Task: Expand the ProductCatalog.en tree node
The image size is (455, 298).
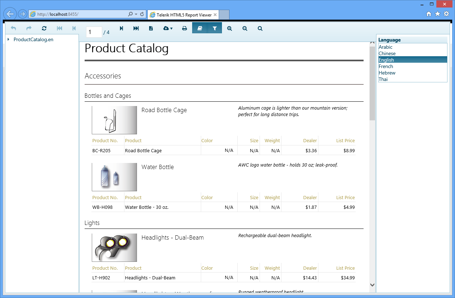Action: [9, 39]
